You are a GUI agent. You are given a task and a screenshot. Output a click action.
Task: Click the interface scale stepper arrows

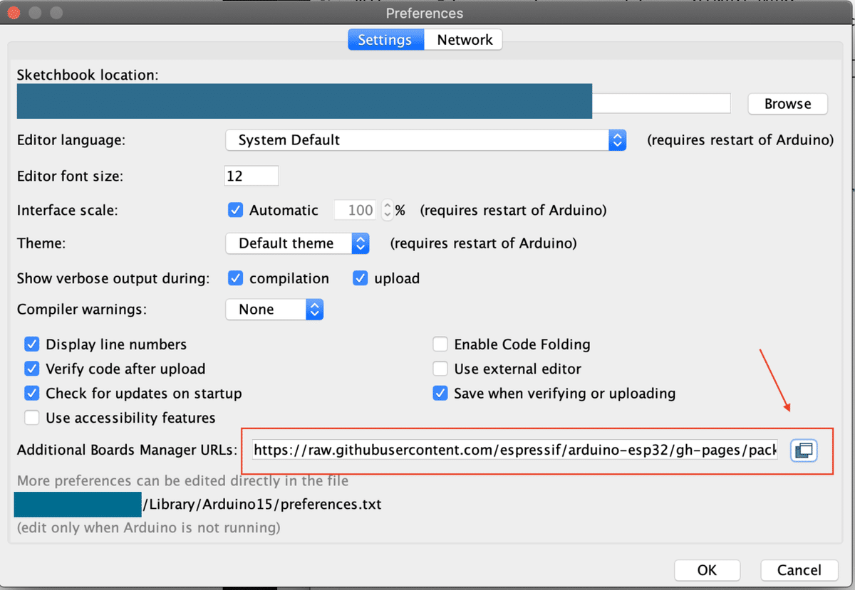point(388,210)
